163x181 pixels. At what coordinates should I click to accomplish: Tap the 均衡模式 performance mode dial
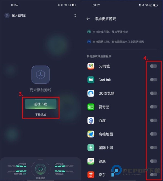pyautogui.click(x=40, y=169)
